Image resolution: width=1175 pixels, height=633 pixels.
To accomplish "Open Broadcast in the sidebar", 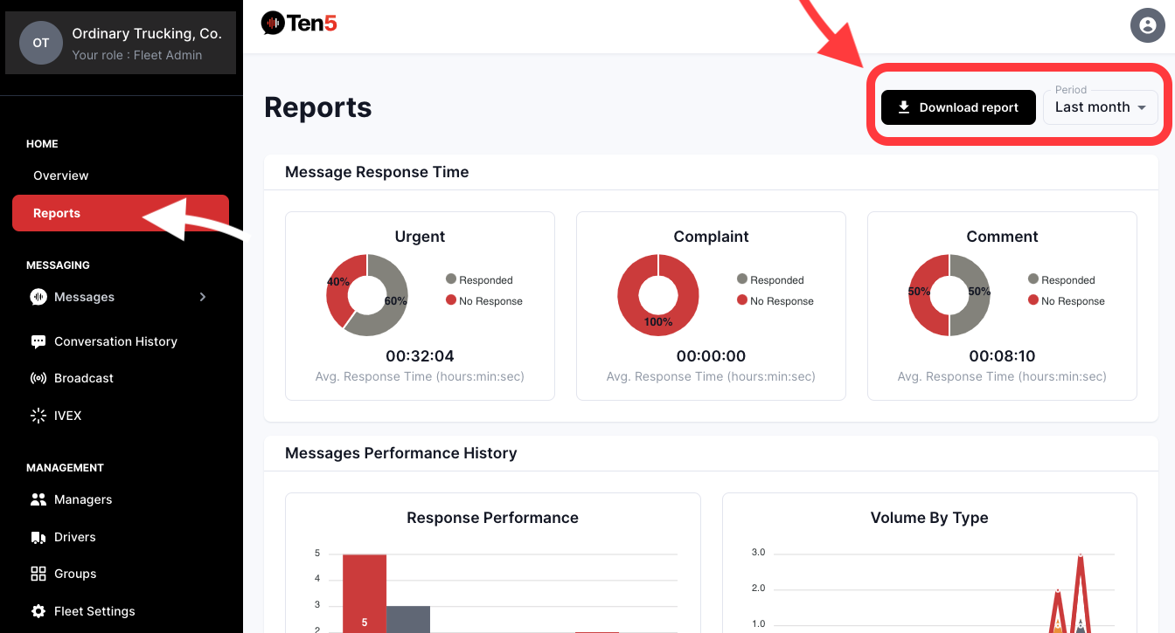I will click(84, 378).
